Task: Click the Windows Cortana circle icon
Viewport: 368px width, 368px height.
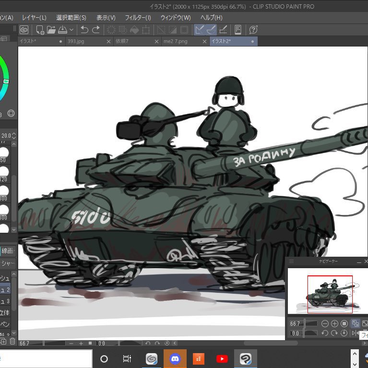Action: tap(104, 359)
